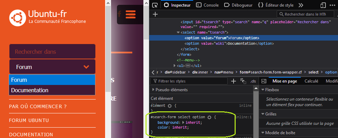Switch to the Inspecteur tab
Screen dimensions: 338x138
click(x=178, y=5)
